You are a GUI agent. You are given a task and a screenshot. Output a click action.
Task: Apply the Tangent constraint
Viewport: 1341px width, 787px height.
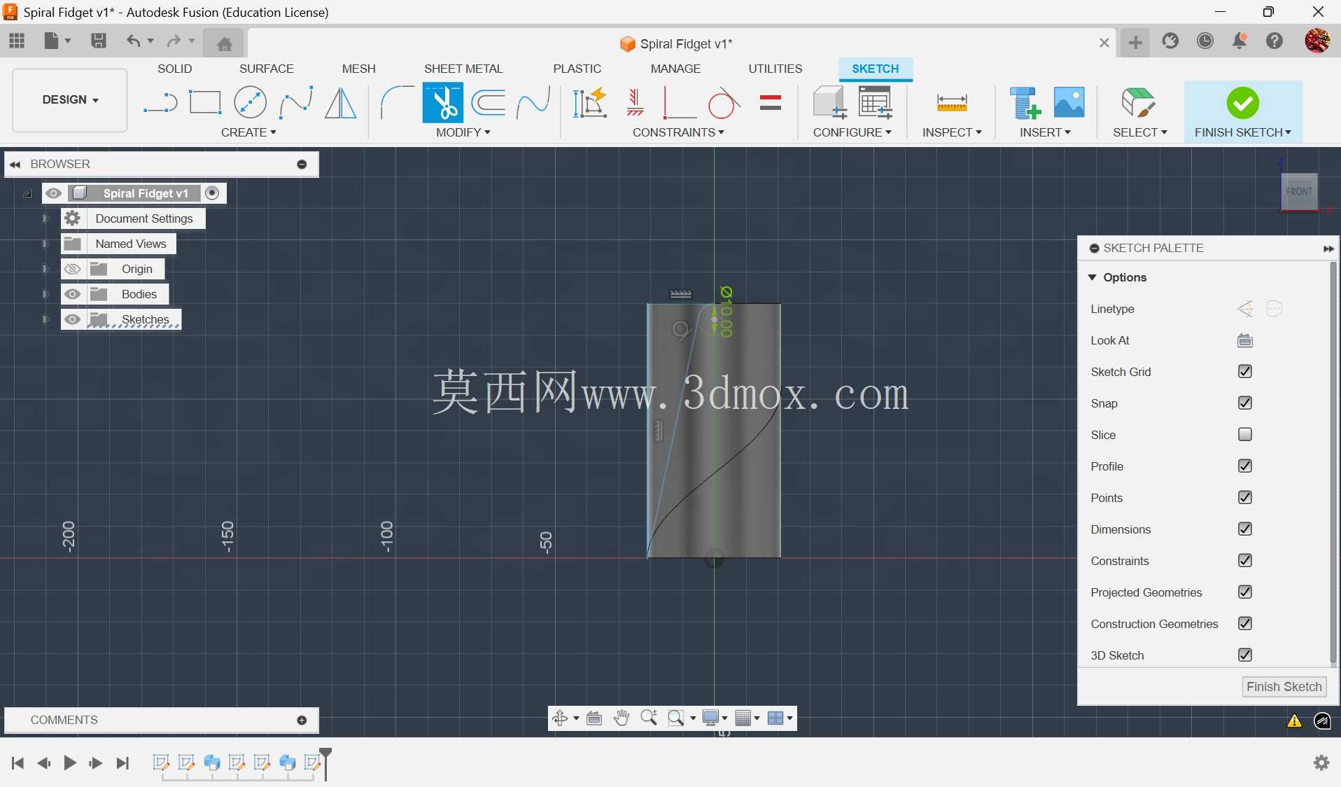[x=724, y=103]
